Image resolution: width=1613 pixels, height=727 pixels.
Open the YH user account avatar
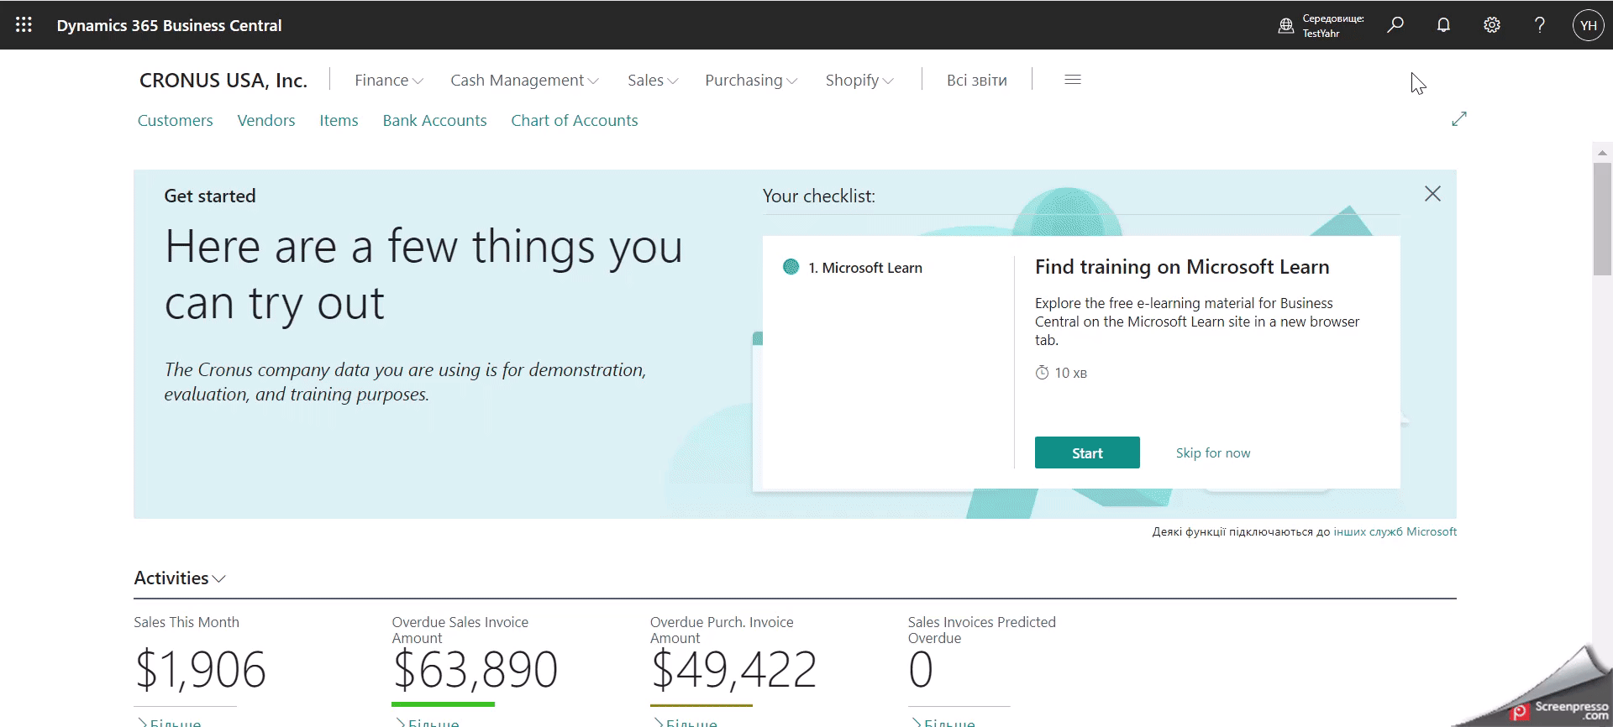tap(1588, 25)
